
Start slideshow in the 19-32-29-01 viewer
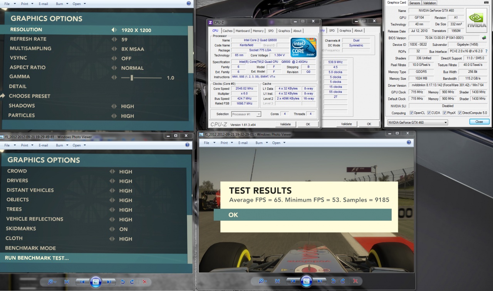tap(307, 281)
